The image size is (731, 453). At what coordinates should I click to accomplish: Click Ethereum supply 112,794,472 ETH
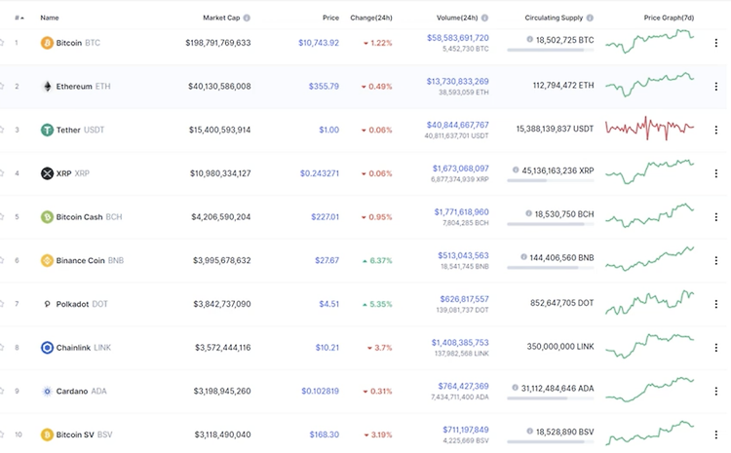[x=563, y=86]
